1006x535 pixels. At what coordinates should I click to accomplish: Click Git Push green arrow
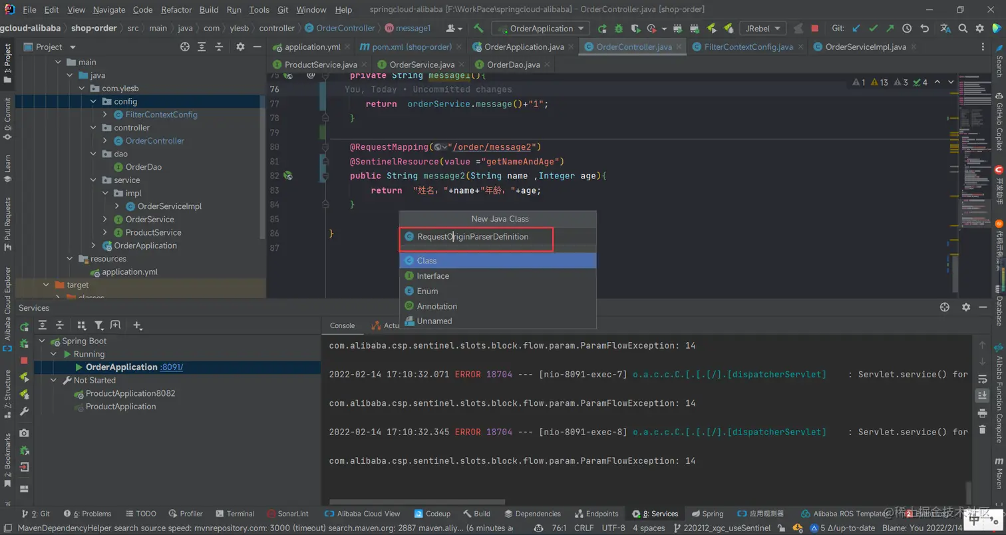tap(890, 29)
